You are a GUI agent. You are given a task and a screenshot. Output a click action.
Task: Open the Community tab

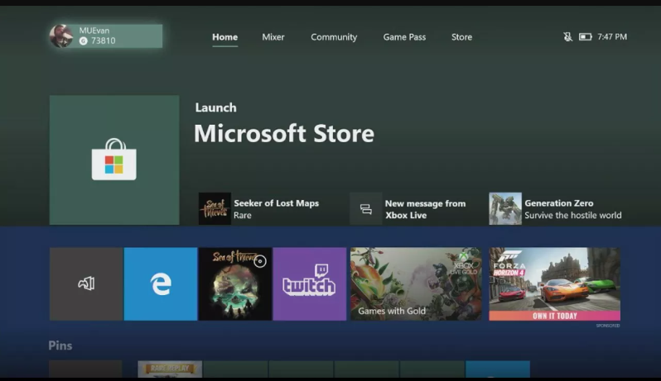334,37
